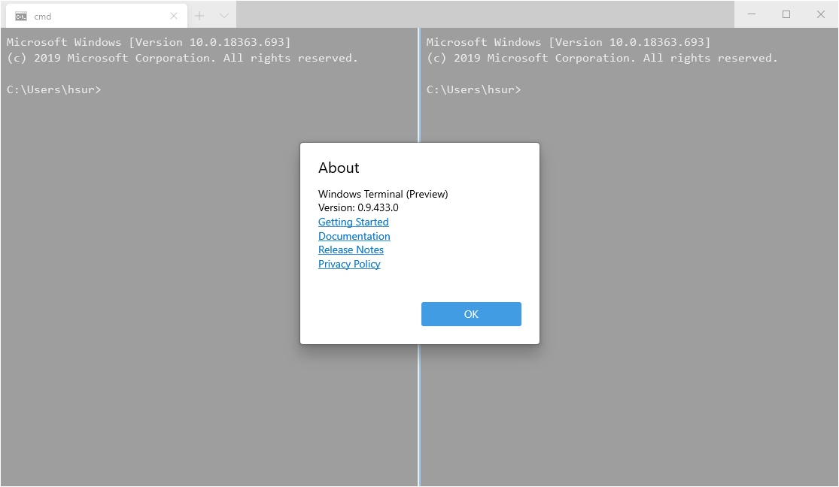The height and width of the screenshot is (487, 839).
Task: Open the Privacy Policy
Action: coord(349,264)
